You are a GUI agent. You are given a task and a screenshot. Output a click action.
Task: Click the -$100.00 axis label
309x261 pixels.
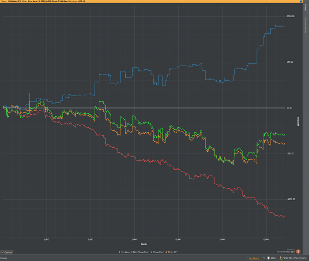pyautogui.click(x=290, y=199)
